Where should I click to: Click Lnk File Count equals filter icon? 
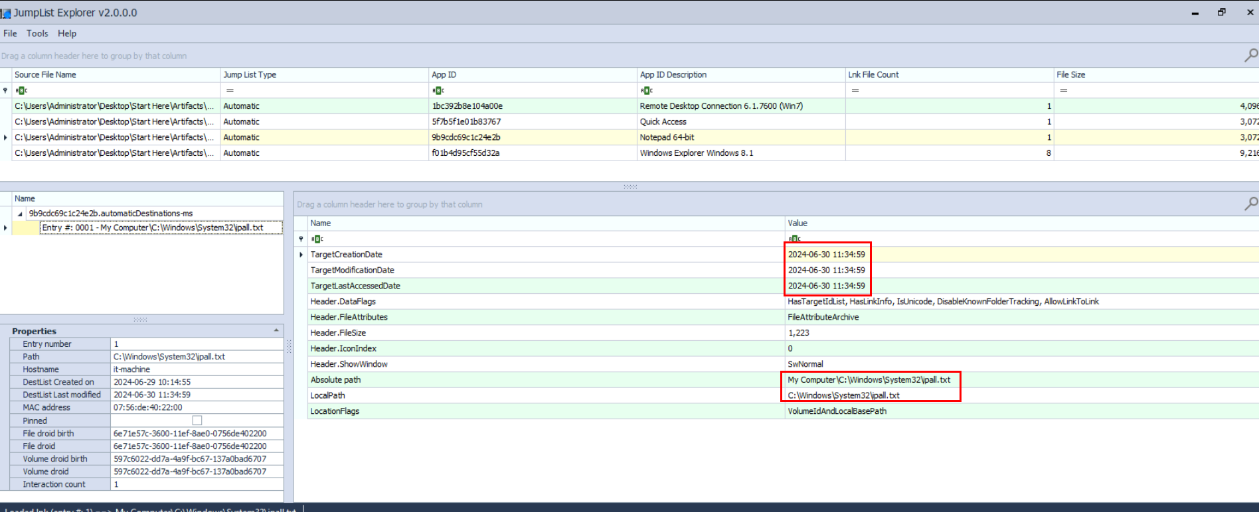tap(855, 90)
